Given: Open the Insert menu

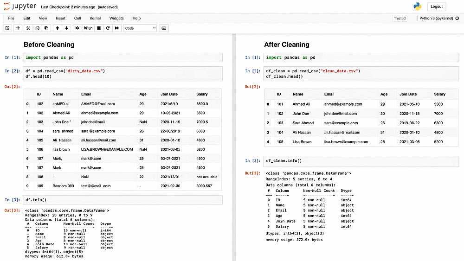Looking at the screenshot, I should pyautogui.click(x=61, y=19).
